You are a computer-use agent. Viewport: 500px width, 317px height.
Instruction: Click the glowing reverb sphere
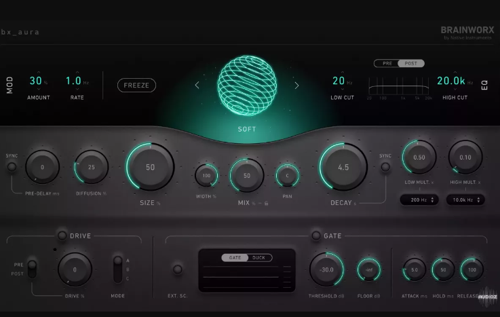tap(247, 86)
